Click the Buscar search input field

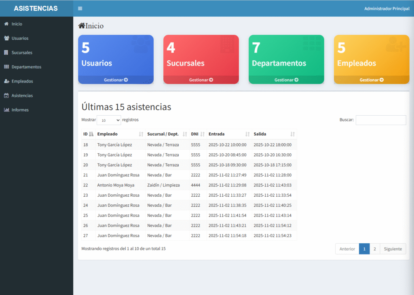pyautogui.click(x=380, y=120)
